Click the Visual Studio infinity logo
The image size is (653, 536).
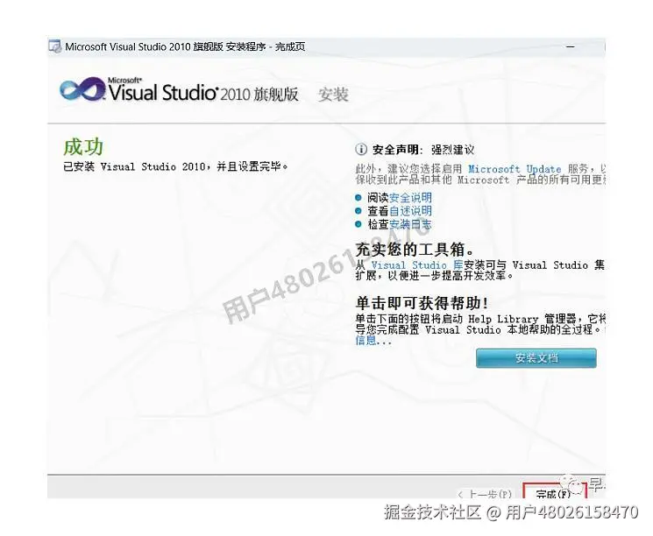point(82,89)
